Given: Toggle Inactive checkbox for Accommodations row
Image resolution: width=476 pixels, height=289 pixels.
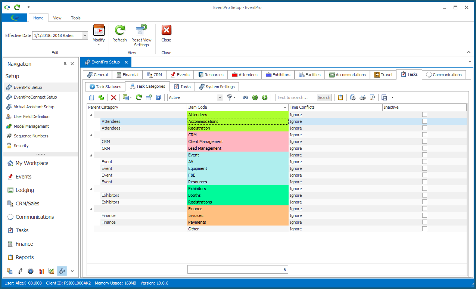Looking at the screenshot, I should 424,121.
